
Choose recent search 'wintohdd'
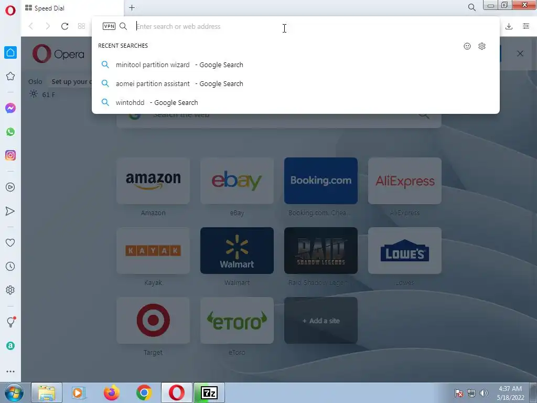(x=295, y=102)
